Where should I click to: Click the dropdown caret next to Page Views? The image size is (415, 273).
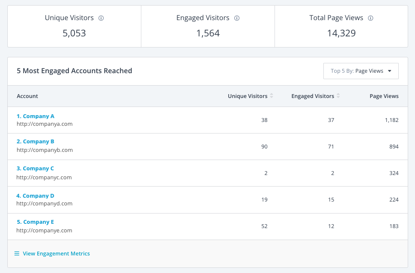[390, 71]
